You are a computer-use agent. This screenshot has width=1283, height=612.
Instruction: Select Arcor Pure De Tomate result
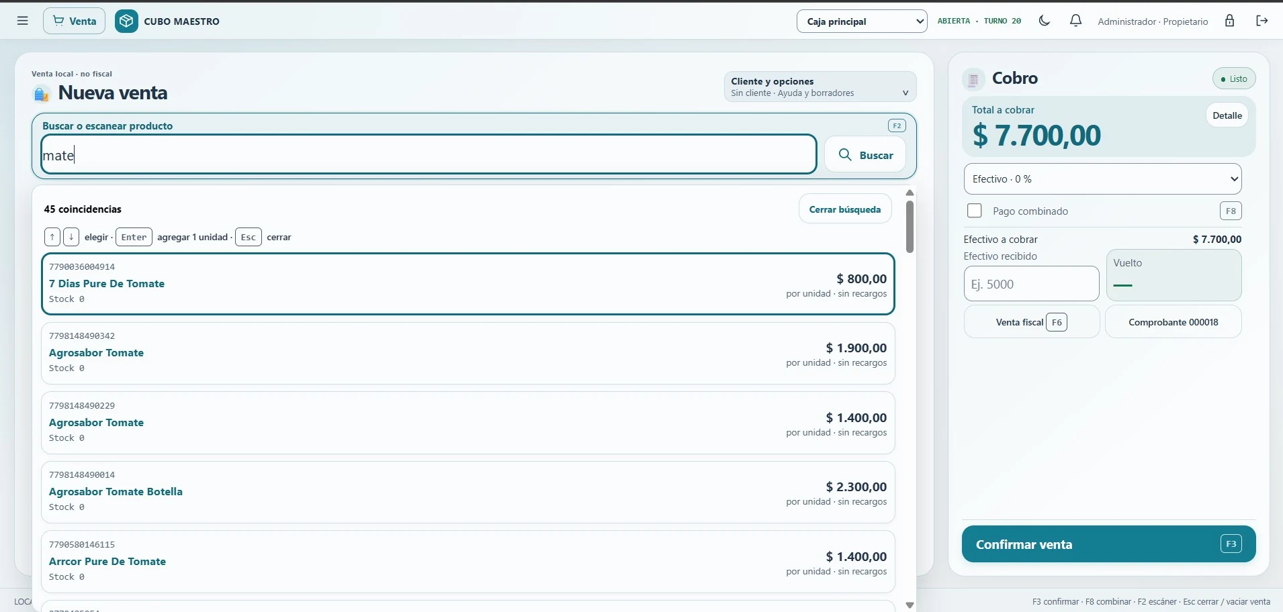(468, 562)
